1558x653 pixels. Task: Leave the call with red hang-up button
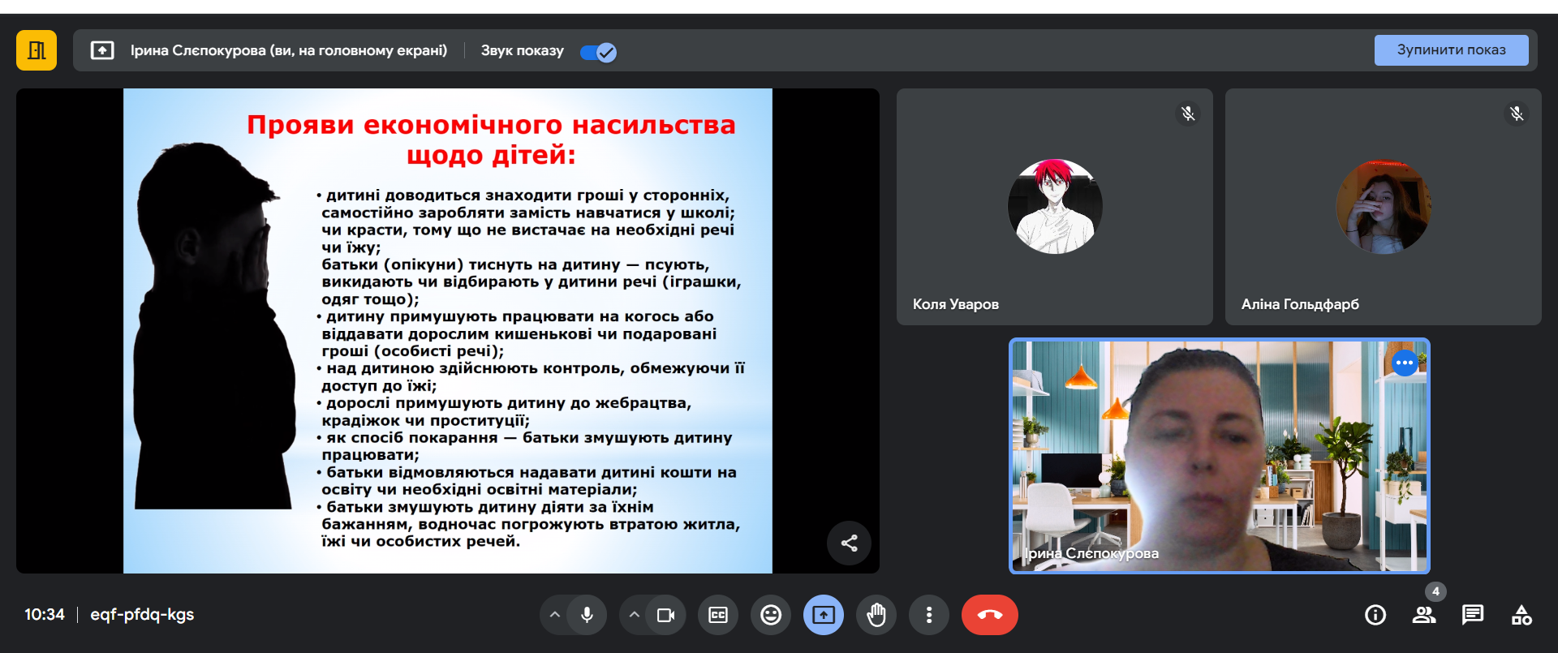click(989, 615)
